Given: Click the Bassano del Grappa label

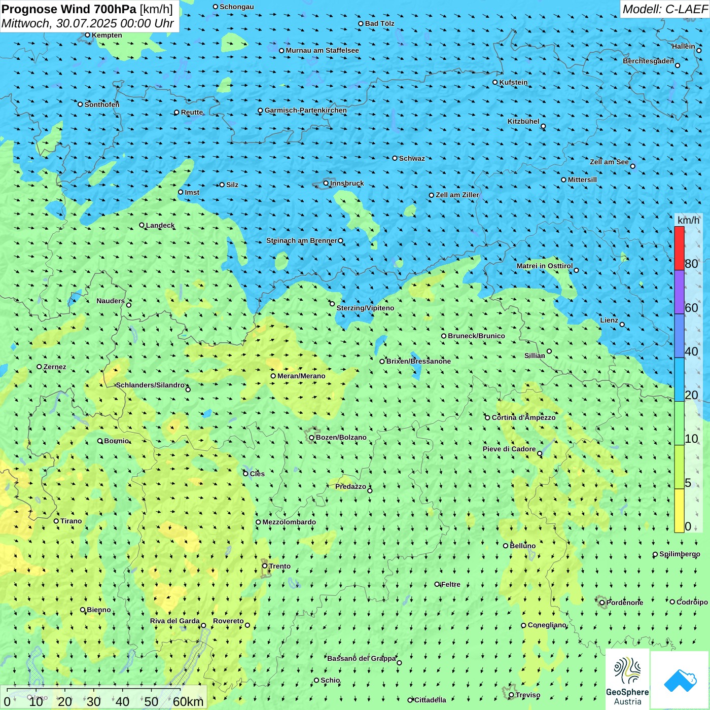Looking at the screenshot, I should point(361,658).
